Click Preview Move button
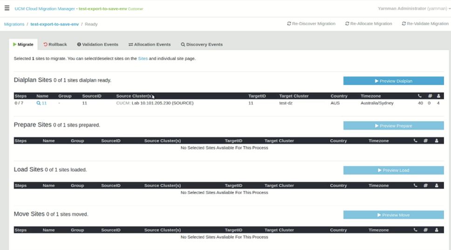 (x=394, y=215)
